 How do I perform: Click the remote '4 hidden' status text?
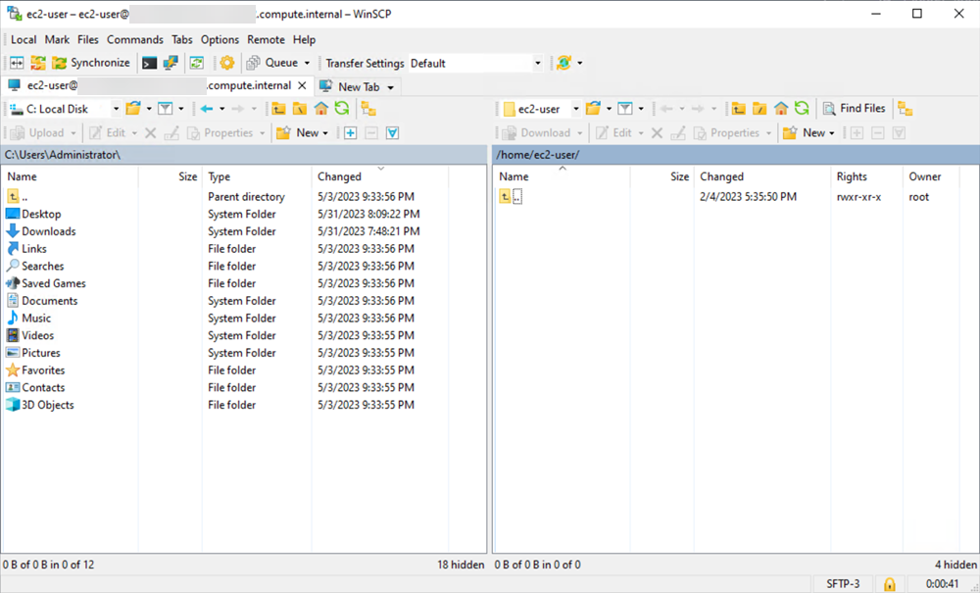tap(955, 565)
